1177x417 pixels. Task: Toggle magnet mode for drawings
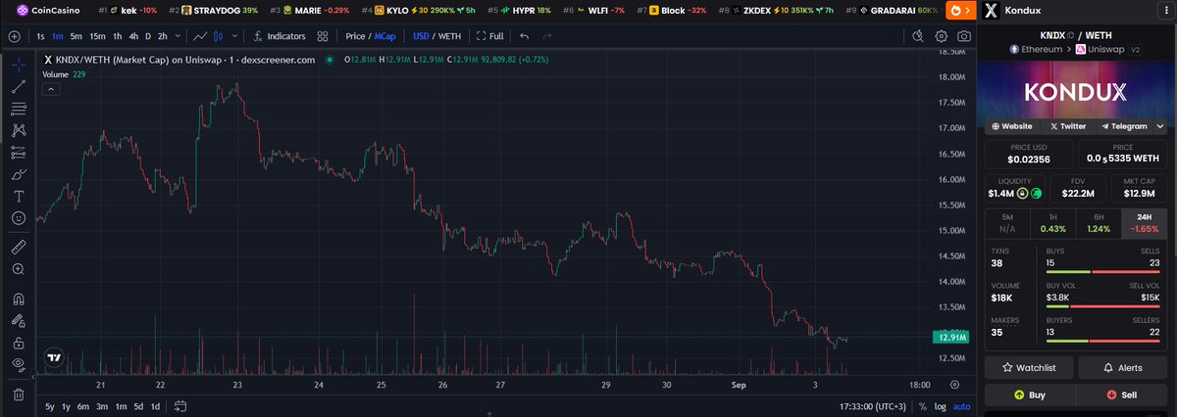[x=18, y=299]
